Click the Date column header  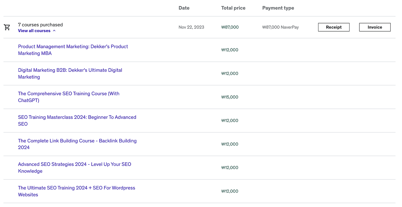pos(184,8)
